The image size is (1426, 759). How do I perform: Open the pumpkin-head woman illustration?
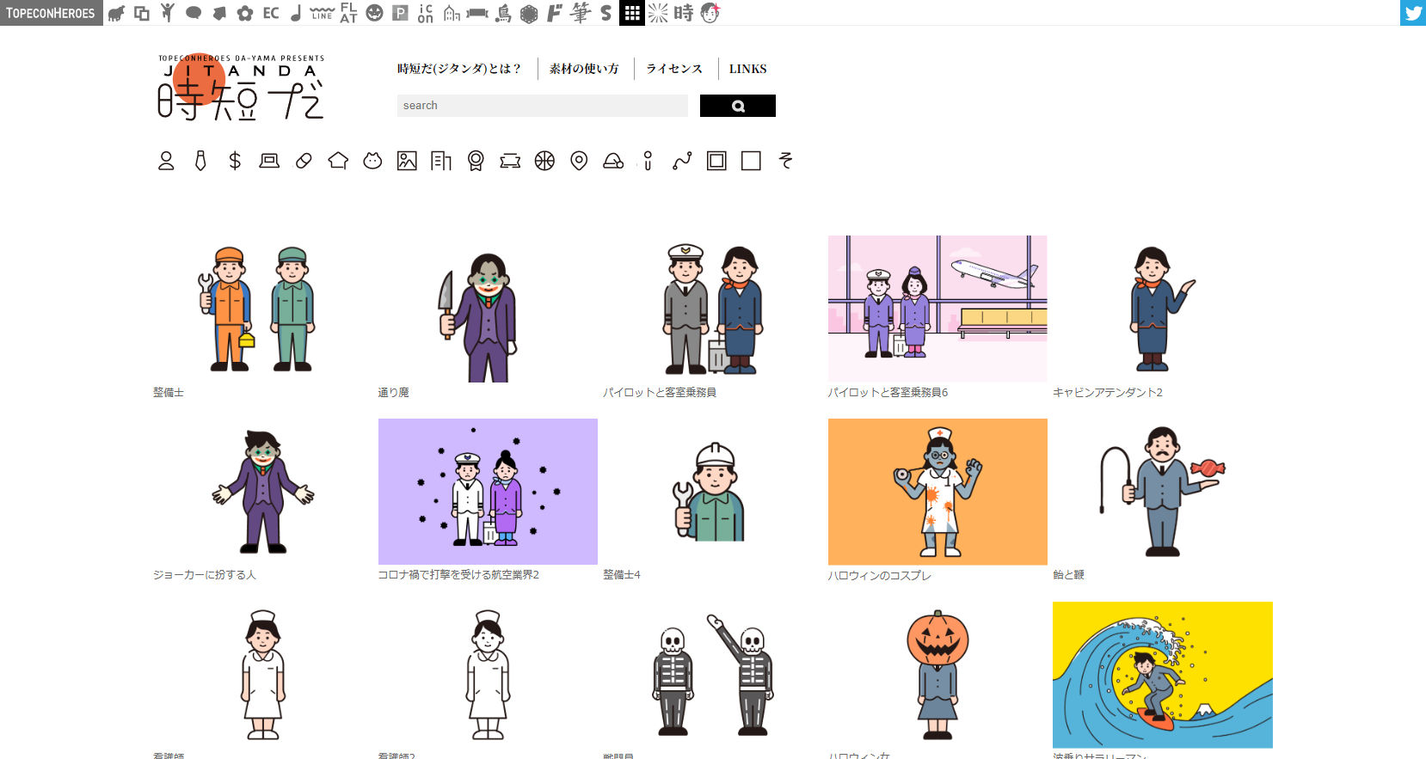(937, 675)
